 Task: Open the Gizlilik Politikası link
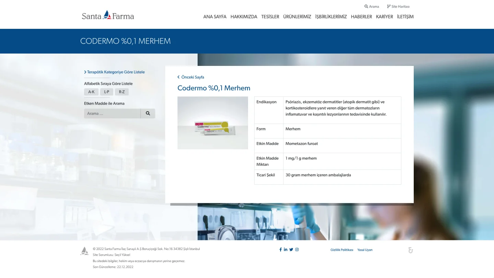click(x=342, y=250)
